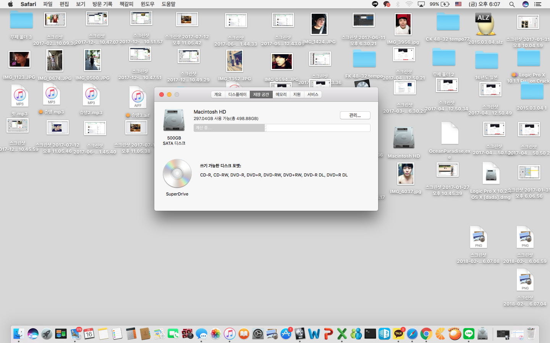This screenshot has width=550, height=343.
Task: Open the 디스플레이 tab
Action: pos(237,95)
